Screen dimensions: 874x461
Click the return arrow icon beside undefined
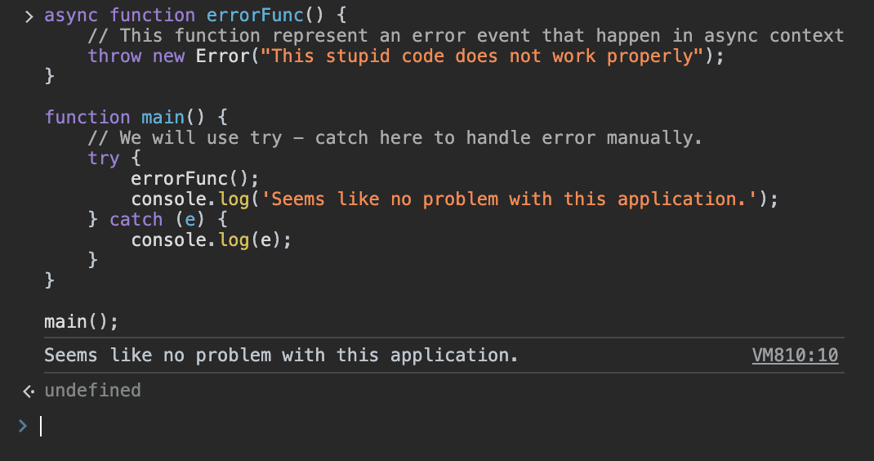pos(29,392)
